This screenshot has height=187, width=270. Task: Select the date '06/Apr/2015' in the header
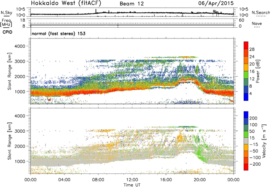pyautogui.click(x=216, y=3)
